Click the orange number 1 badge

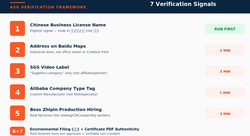(18, 28)
